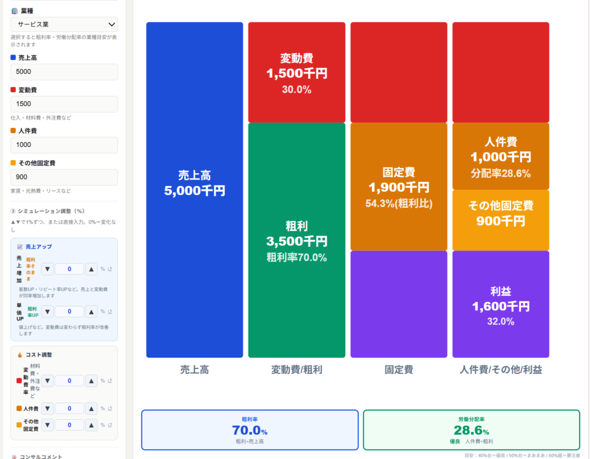Increase その他固定費 adjustment with up arrow
The image size is (590, 459).
(92, 425)
